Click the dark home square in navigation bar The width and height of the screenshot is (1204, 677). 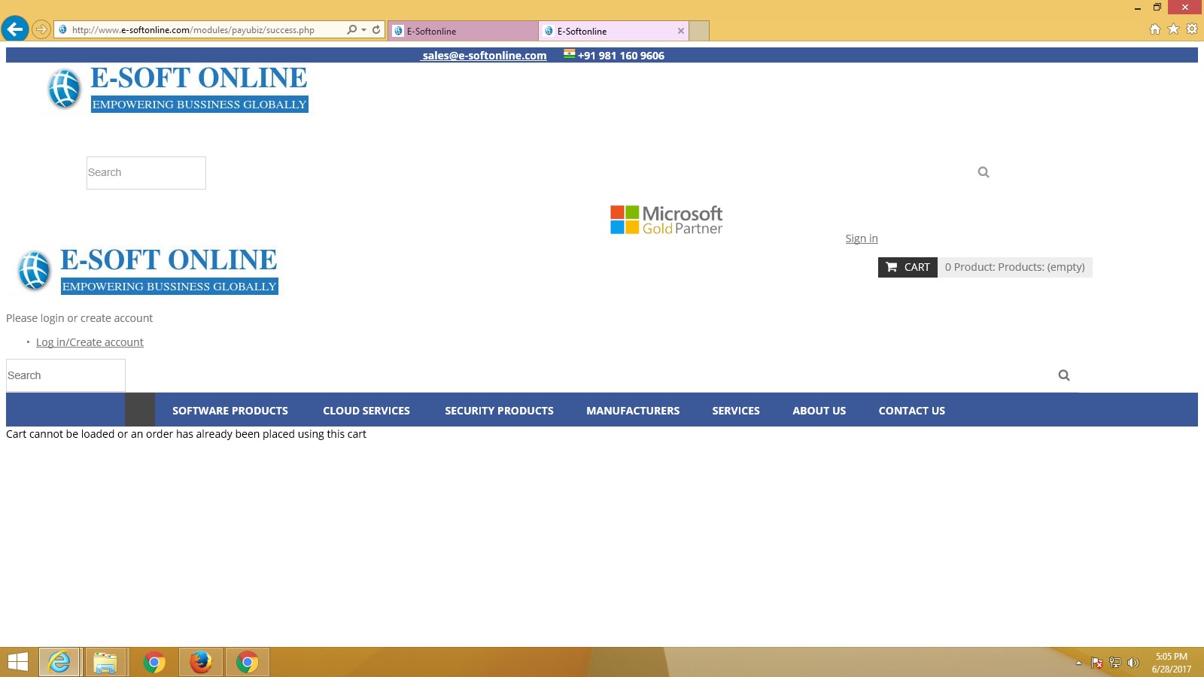(x=140, y=410)
